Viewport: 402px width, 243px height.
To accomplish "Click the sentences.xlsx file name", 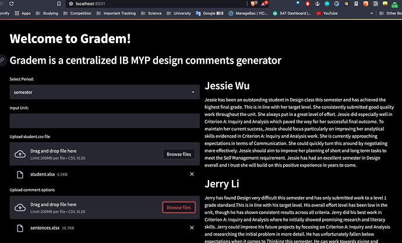I will point(45,228).
